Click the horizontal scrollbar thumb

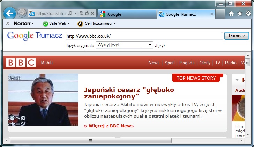click(91, 140)
